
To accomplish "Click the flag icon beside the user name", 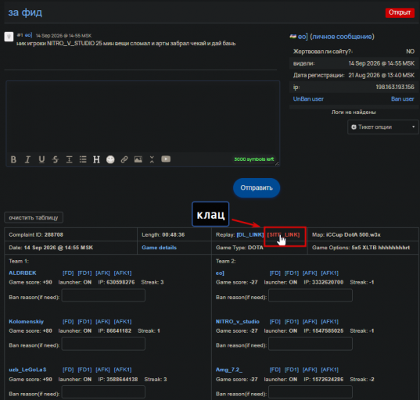I will click(293, 37).
